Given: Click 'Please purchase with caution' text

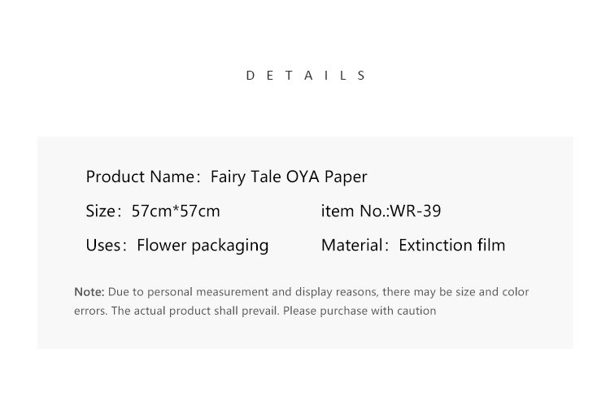Looking at the screenshot, I should point(359,312).
